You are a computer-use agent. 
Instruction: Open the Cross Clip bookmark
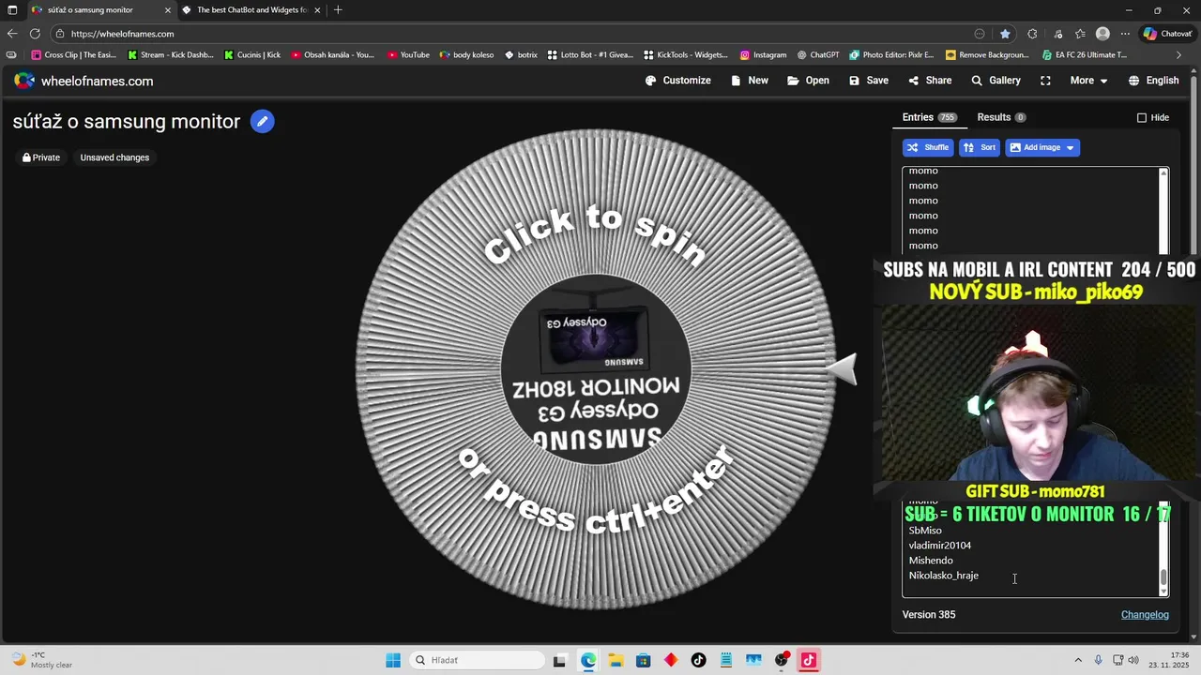(74, 55)
